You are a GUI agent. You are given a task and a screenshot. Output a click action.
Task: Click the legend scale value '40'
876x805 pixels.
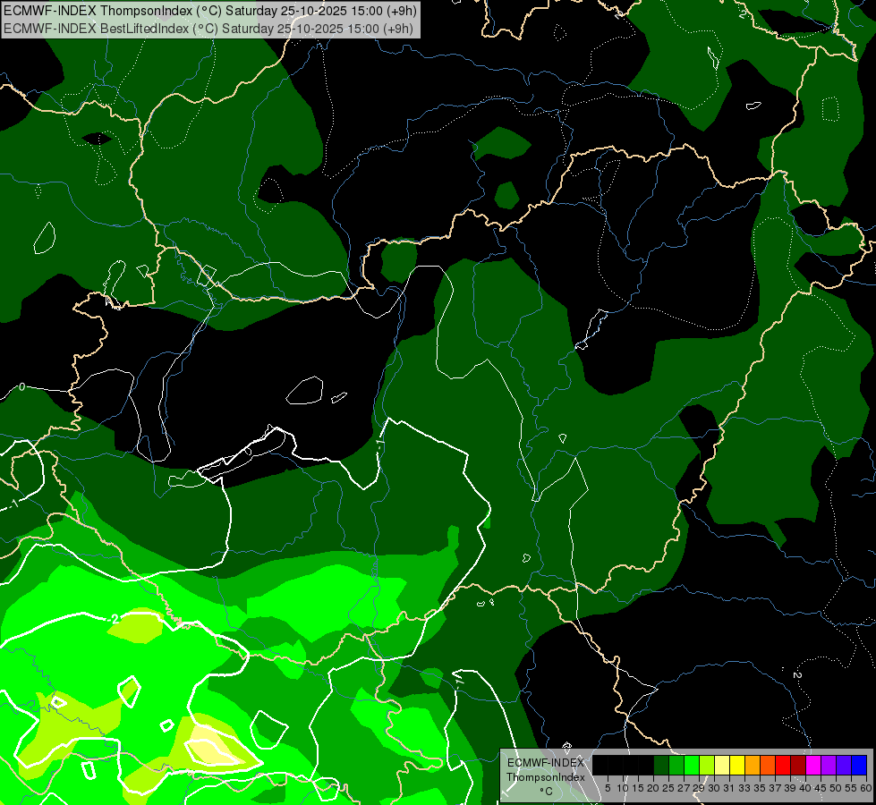point(805,788)
